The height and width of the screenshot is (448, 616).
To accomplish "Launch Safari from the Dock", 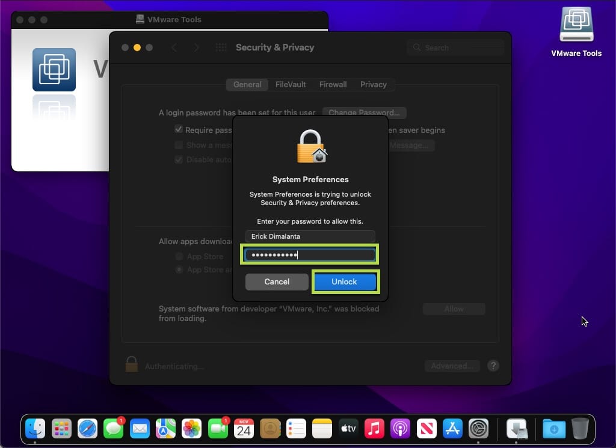I will pos(87,428).
